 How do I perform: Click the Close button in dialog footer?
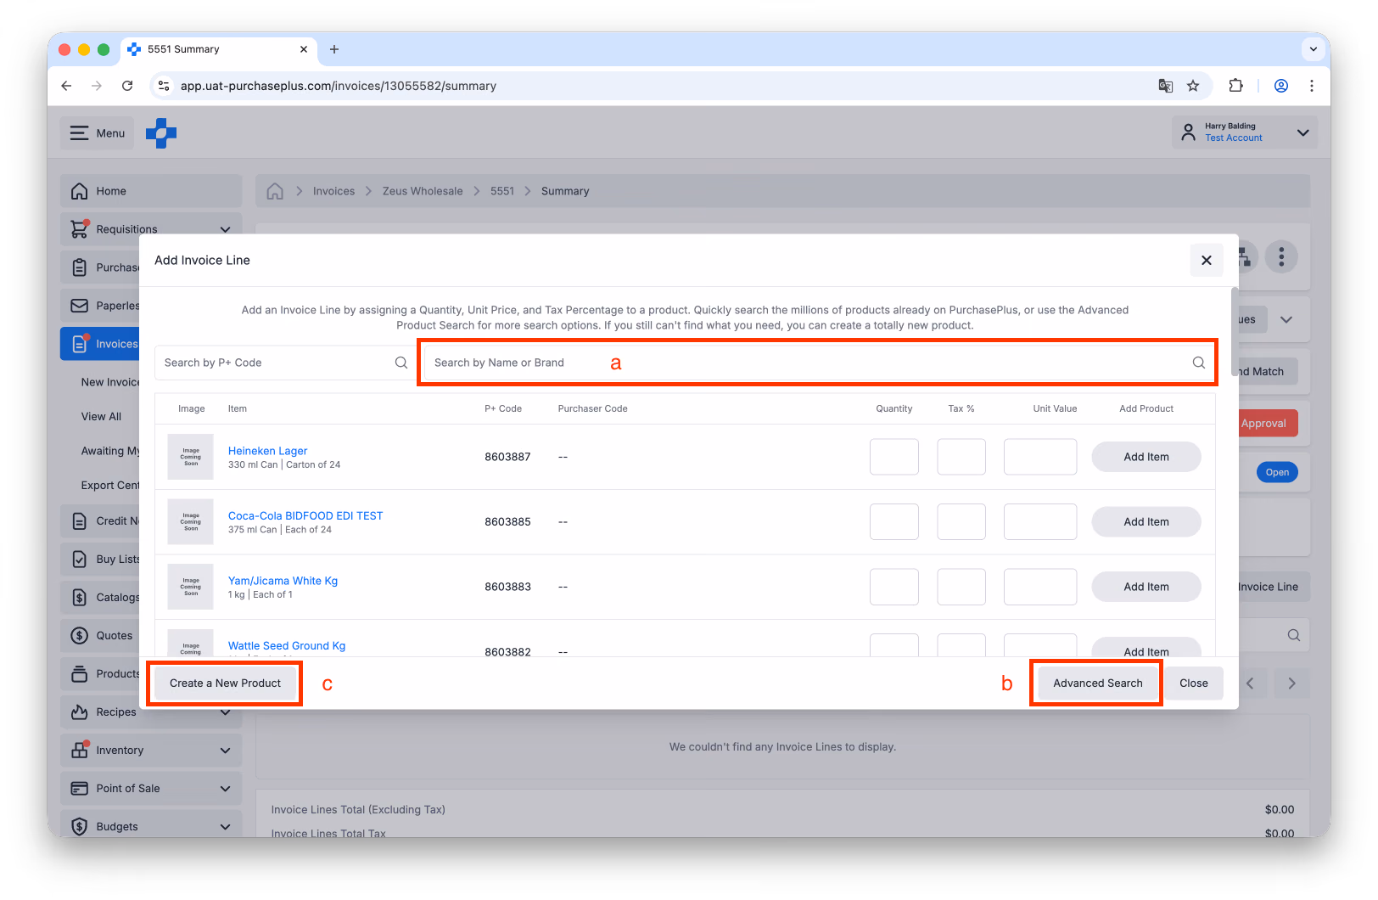pyautogui.click(x=1194, y=683)
